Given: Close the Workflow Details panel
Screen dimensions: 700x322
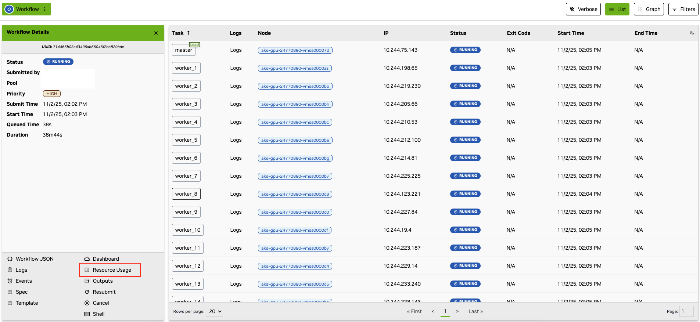Looking at the screenshot, I should [x=156, y=33].
